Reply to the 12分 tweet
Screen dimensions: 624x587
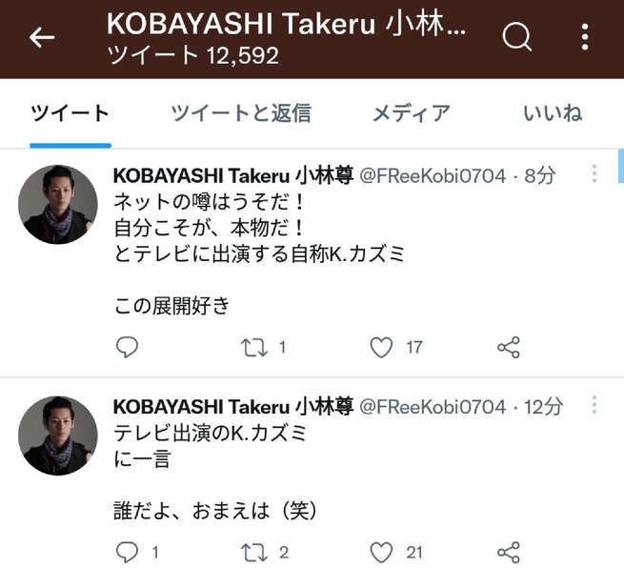click(127, 552)
